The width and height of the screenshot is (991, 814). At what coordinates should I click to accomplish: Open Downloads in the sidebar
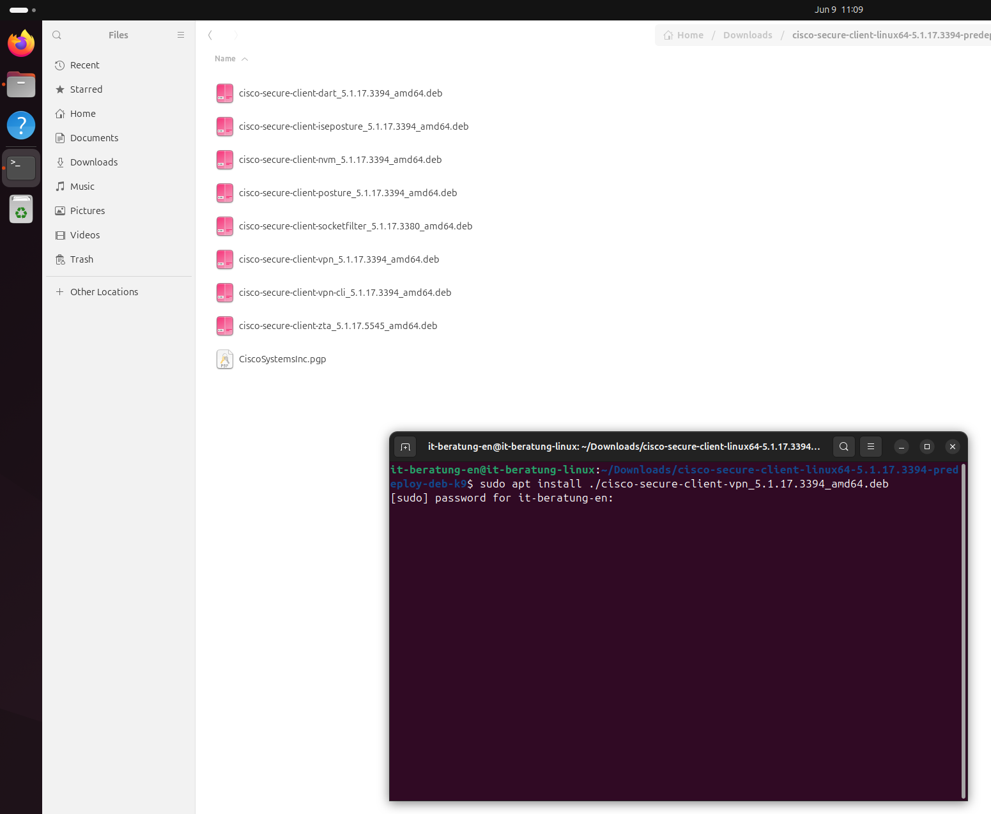tap(119, 162)
